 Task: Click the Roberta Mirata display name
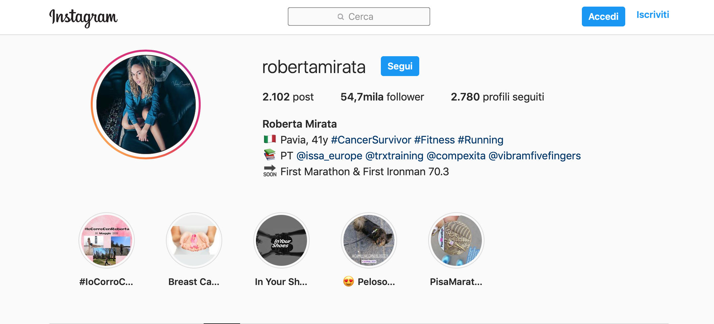300,124
